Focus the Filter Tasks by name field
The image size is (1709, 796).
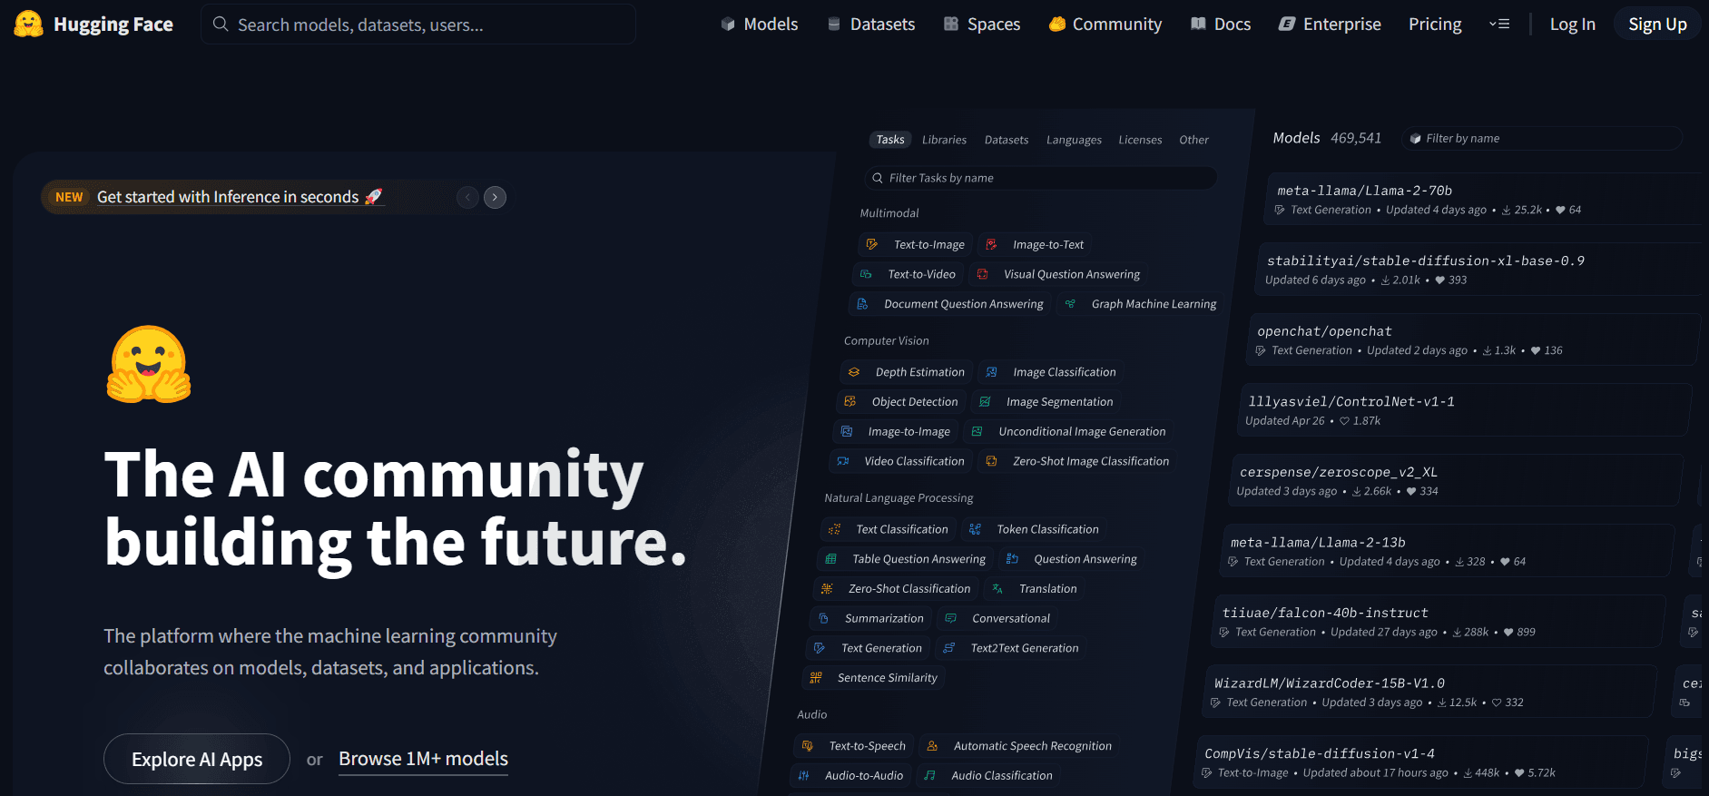click(x=1044, y=178)
